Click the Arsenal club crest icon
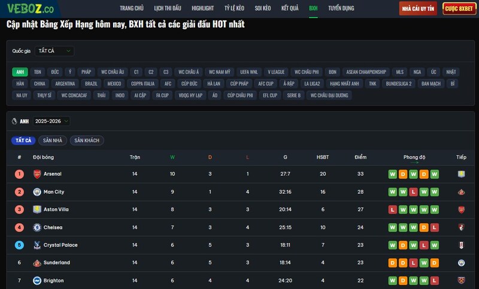Image resolution: width=479 pixels, height=289 pixels. (37, 174)
